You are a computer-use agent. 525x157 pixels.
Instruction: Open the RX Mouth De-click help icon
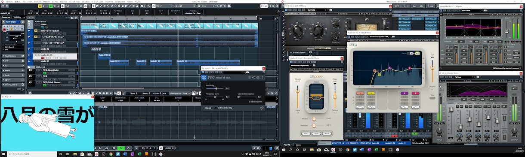click(262, 78)
